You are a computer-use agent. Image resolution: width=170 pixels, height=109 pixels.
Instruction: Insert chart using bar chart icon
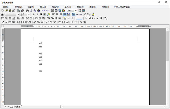click(63, 10)
